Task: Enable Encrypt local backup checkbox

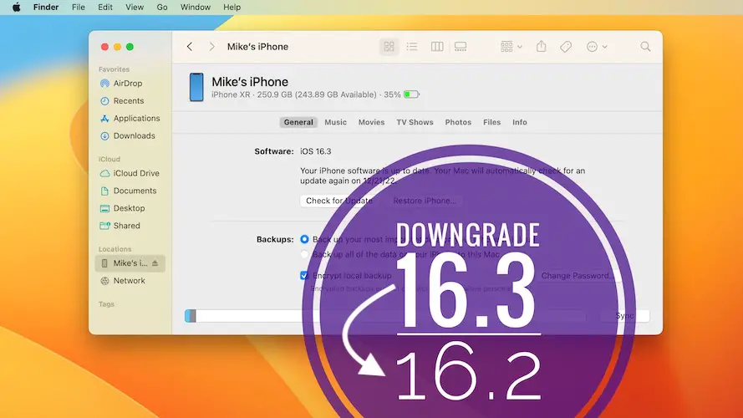Action: click(x=304, y=275)
